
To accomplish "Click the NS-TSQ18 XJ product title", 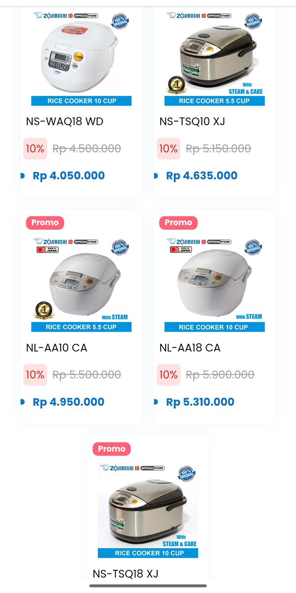I will coord(126,574).
